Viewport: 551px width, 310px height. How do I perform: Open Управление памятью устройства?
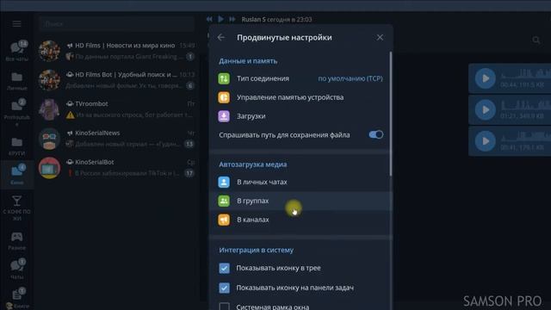pyautogui.click(x=300, y=97)
